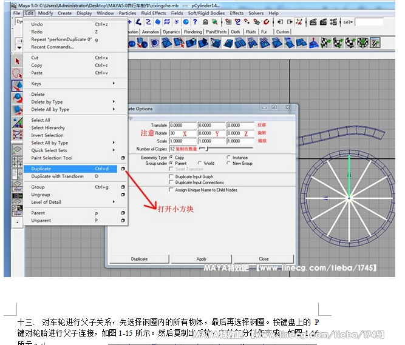Click the UV texture editor shelf icon
The width and height of the screenshot is (405, 345).
coord(375,43)
